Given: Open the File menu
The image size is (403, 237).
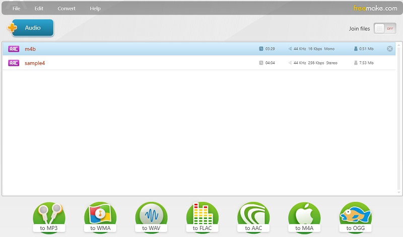Looking at the screenshot, I should [x=16, y=9].
